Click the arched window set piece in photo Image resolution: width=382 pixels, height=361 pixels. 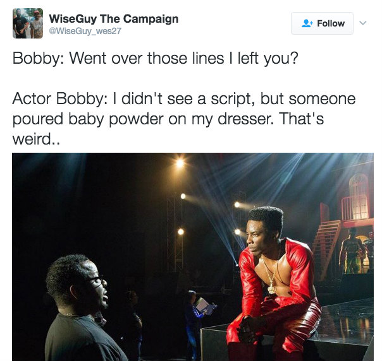359,196
